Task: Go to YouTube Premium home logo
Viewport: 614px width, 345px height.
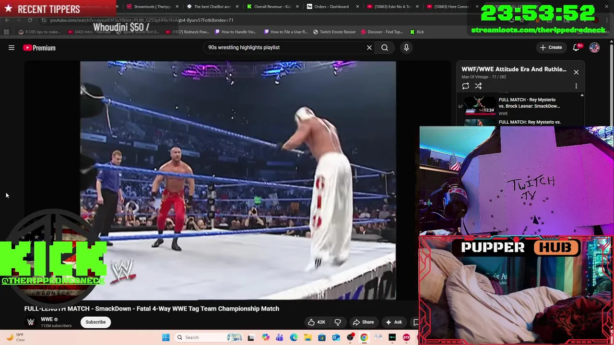Action: [39, 47]
